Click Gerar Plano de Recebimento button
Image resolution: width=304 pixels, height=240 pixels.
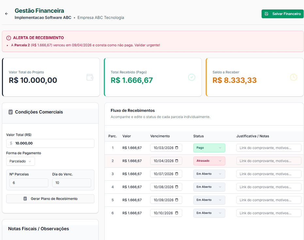50,199
